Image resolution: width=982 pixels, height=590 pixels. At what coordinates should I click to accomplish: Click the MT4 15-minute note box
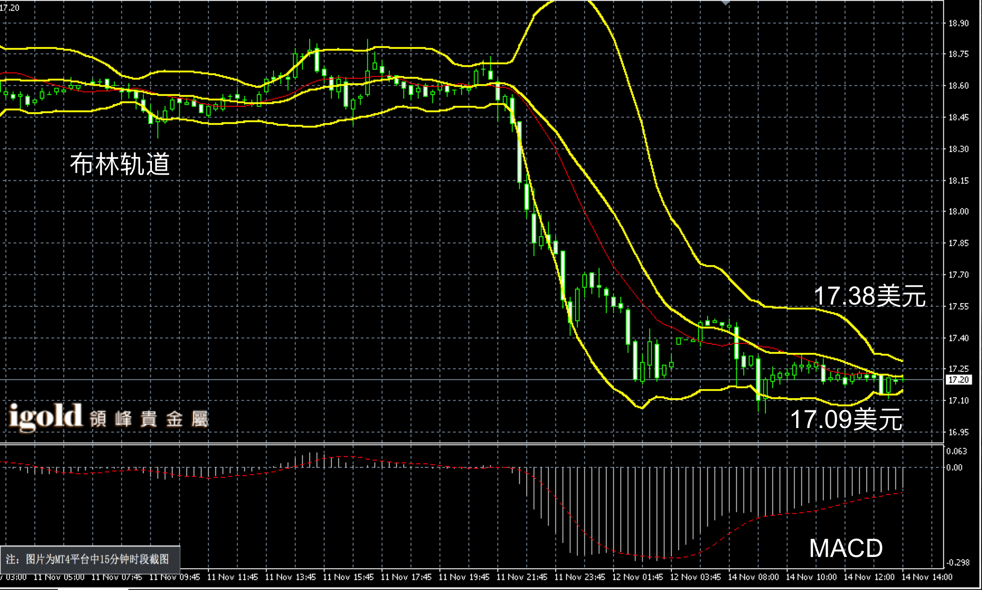90,559
